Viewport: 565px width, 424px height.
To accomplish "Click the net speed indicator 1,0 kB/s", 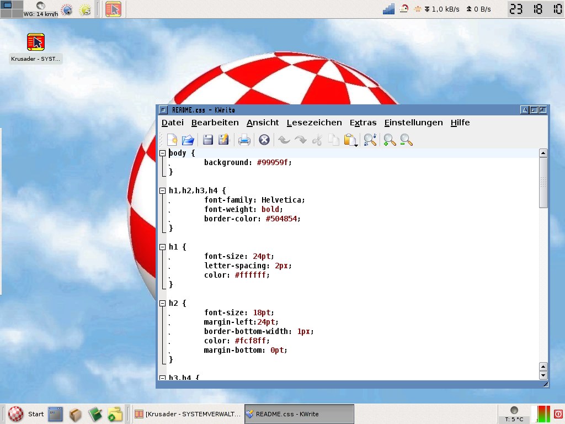I will pos(442,9).
